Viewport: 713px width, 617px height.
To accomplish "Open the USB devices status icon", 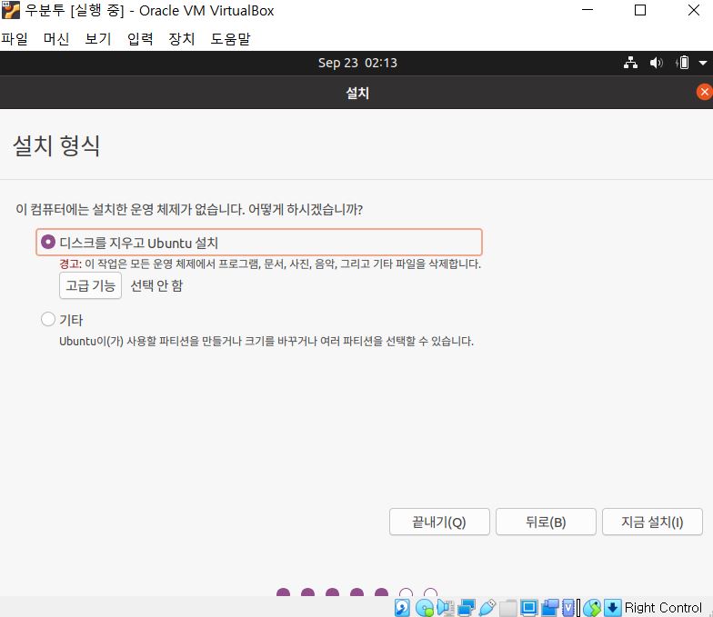I will pos(487,607).
